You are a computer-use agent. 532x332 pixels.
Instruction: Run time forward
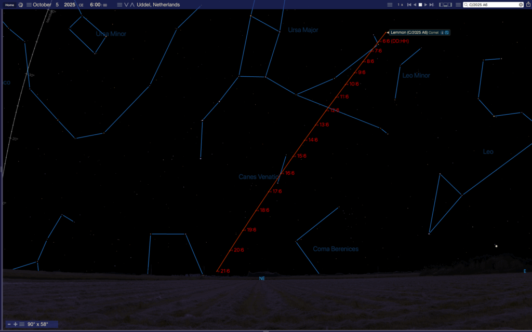click(x=426, y=5)
